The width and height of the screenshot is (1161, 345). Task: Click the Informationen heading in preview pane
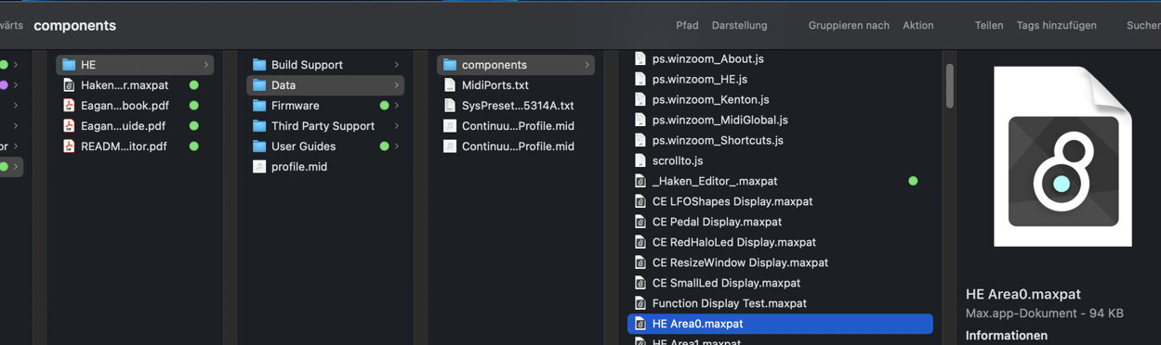click(1007, 336)
